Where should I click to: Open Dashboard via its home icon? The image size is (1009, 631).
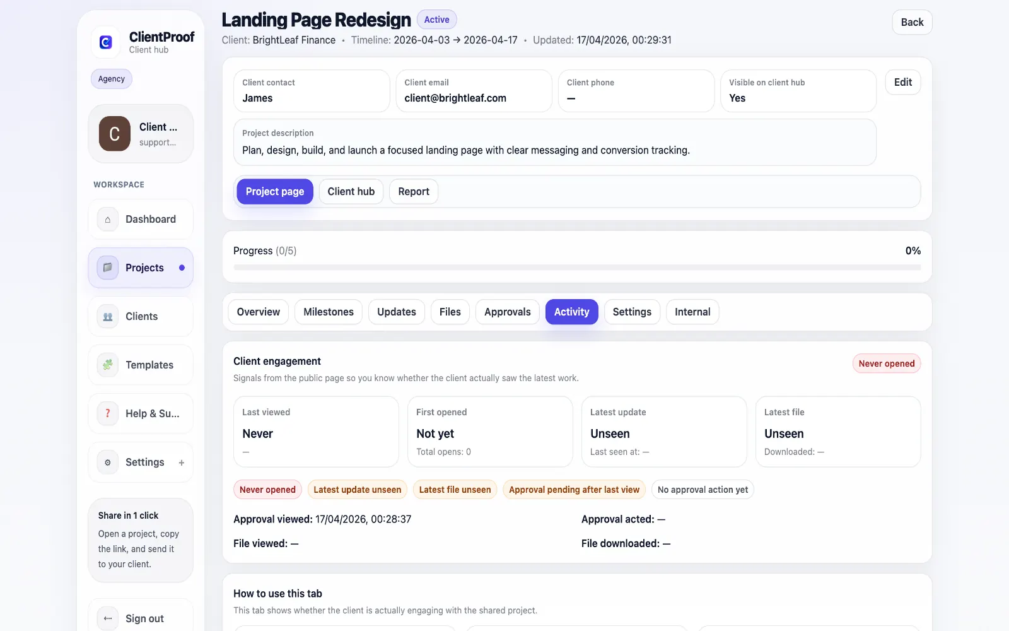108,220
